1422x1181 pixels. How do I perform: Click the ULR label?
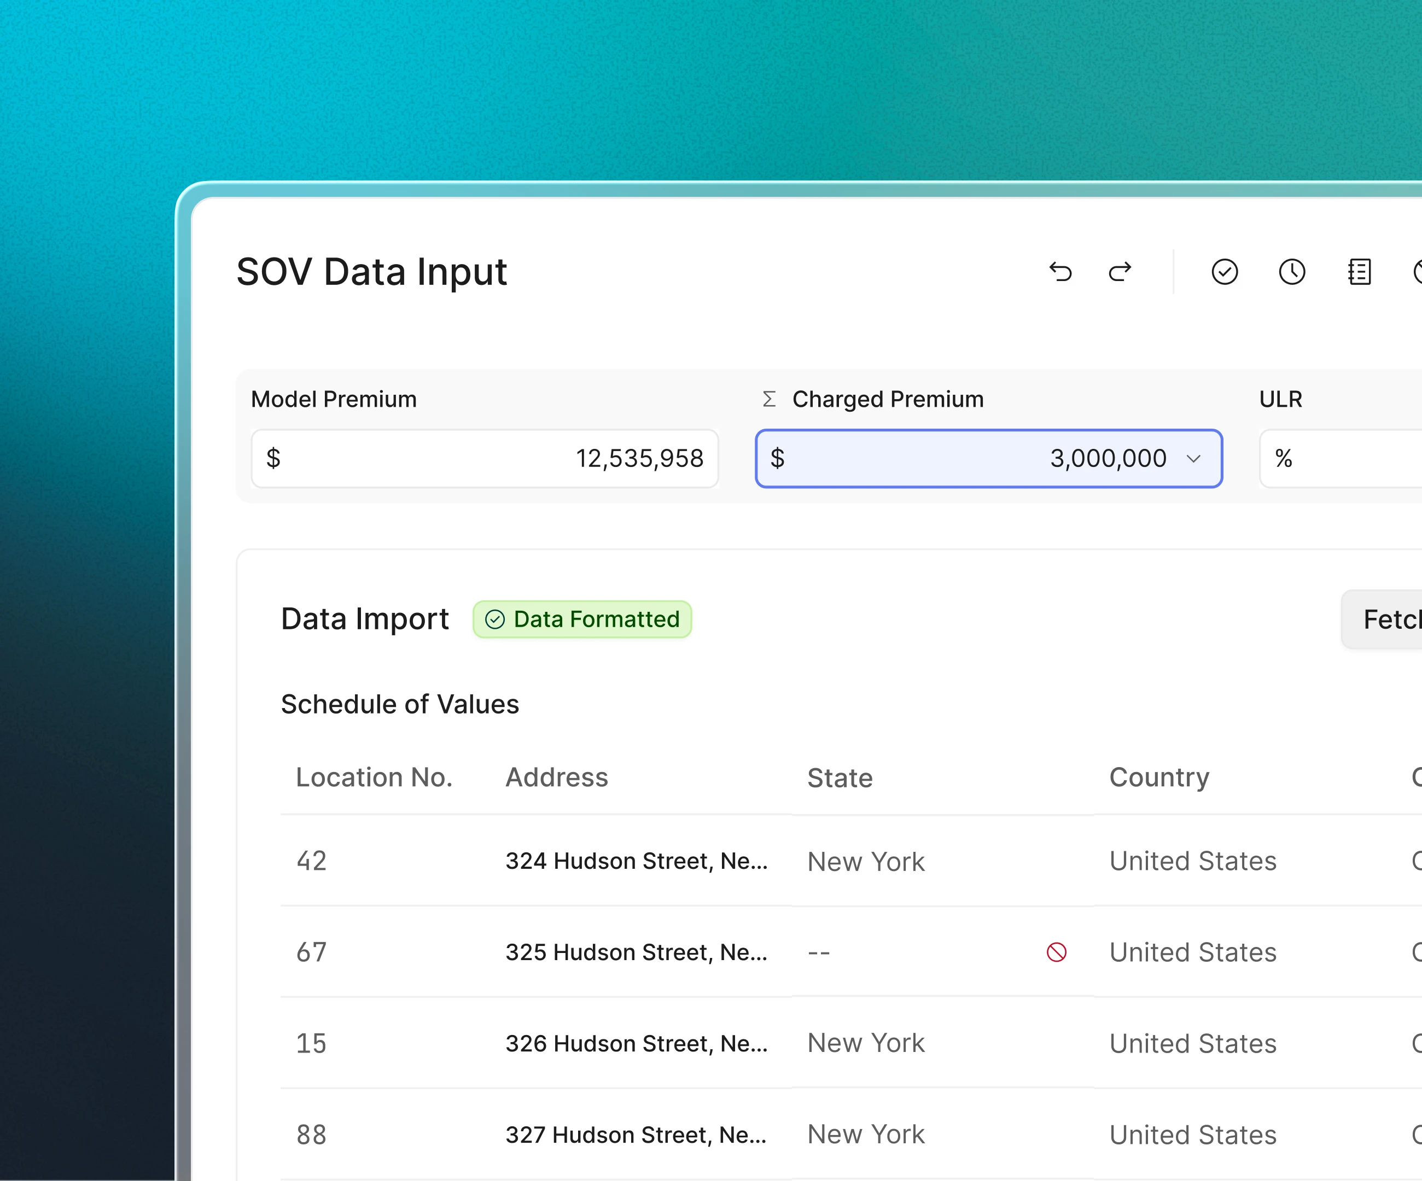pos(1280,399)
